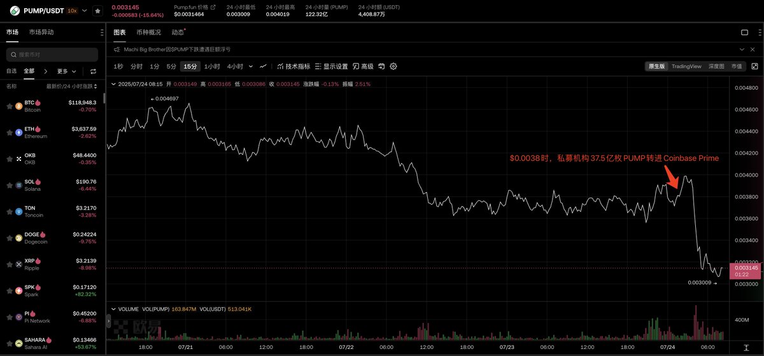Switch the chart to TradingView mode
The width and height of the screenshot is (764, 356).
click(x=686, y=66)
